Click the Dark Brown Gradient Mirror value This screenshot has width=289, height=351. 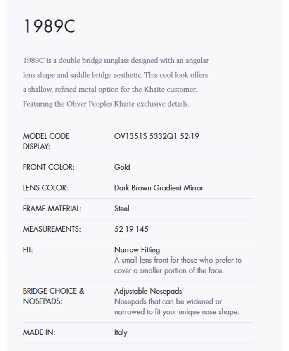159,188
